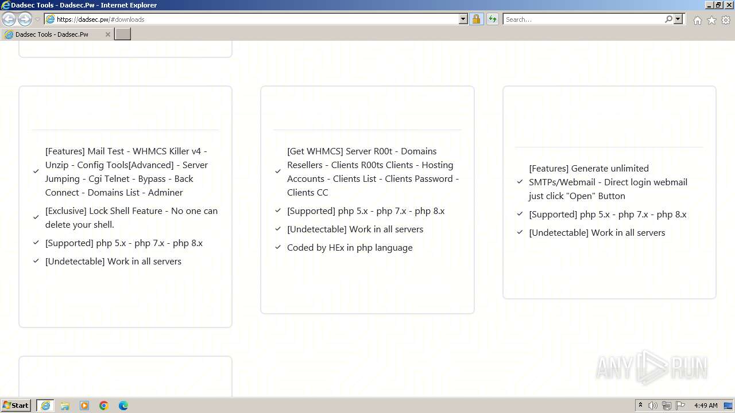Close the Dadsec Tools tab
The width and height of the screenshot is (735, 413).
point(107,34)
